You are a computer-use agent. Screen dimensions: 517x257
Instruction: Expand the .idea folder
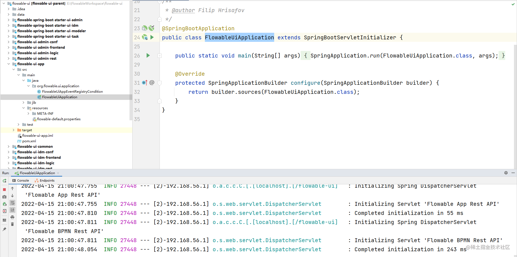9,9
